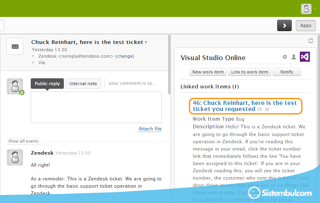This screenshot has width=320, height=203.
Task: Click Link to work item button
Action: [249, 72]
